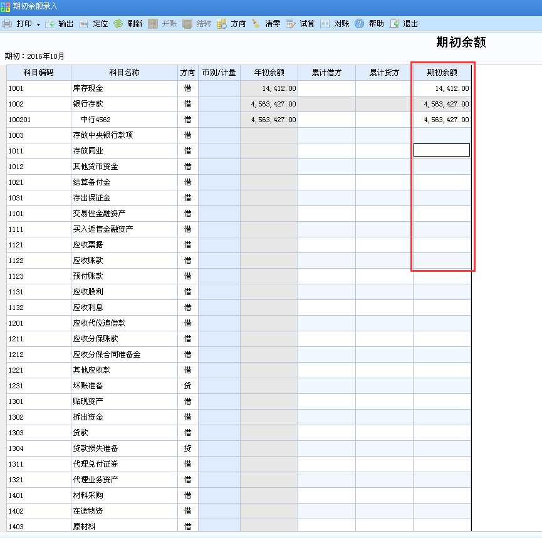Click the printer (打印) icon
The height and width of the screenshot is (538, 542).
[7, 24]
